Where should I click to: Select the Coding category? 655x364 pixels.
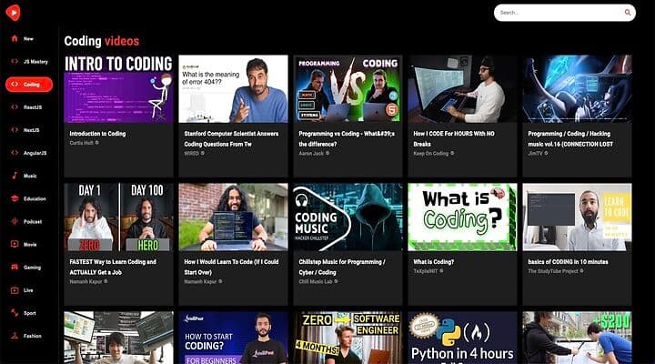[29, 85]
